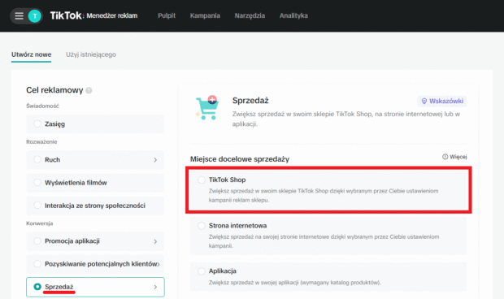Click the Rozważenie section label
Screen dimensions: 504x299
click(x=41, y=141)
